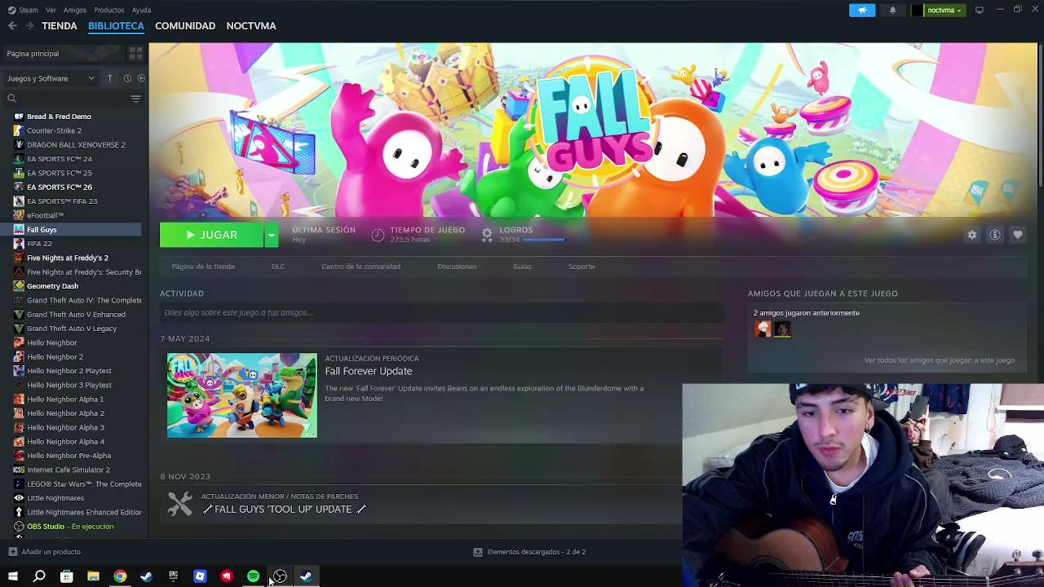Image resolution: width=1044 pixels, height=587 pixels.
Task: Click Ver todos los amigos que juegan link
Action: tap(940, 360)
